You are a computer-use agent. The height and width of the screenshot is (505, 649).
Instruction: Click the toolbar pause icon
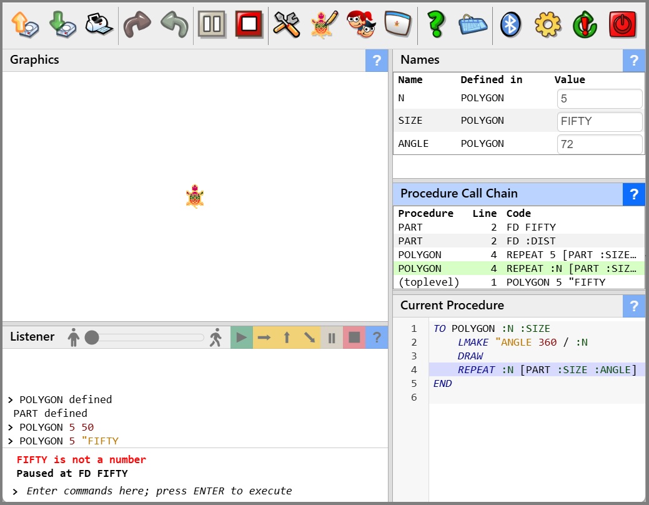pos(211,25)
